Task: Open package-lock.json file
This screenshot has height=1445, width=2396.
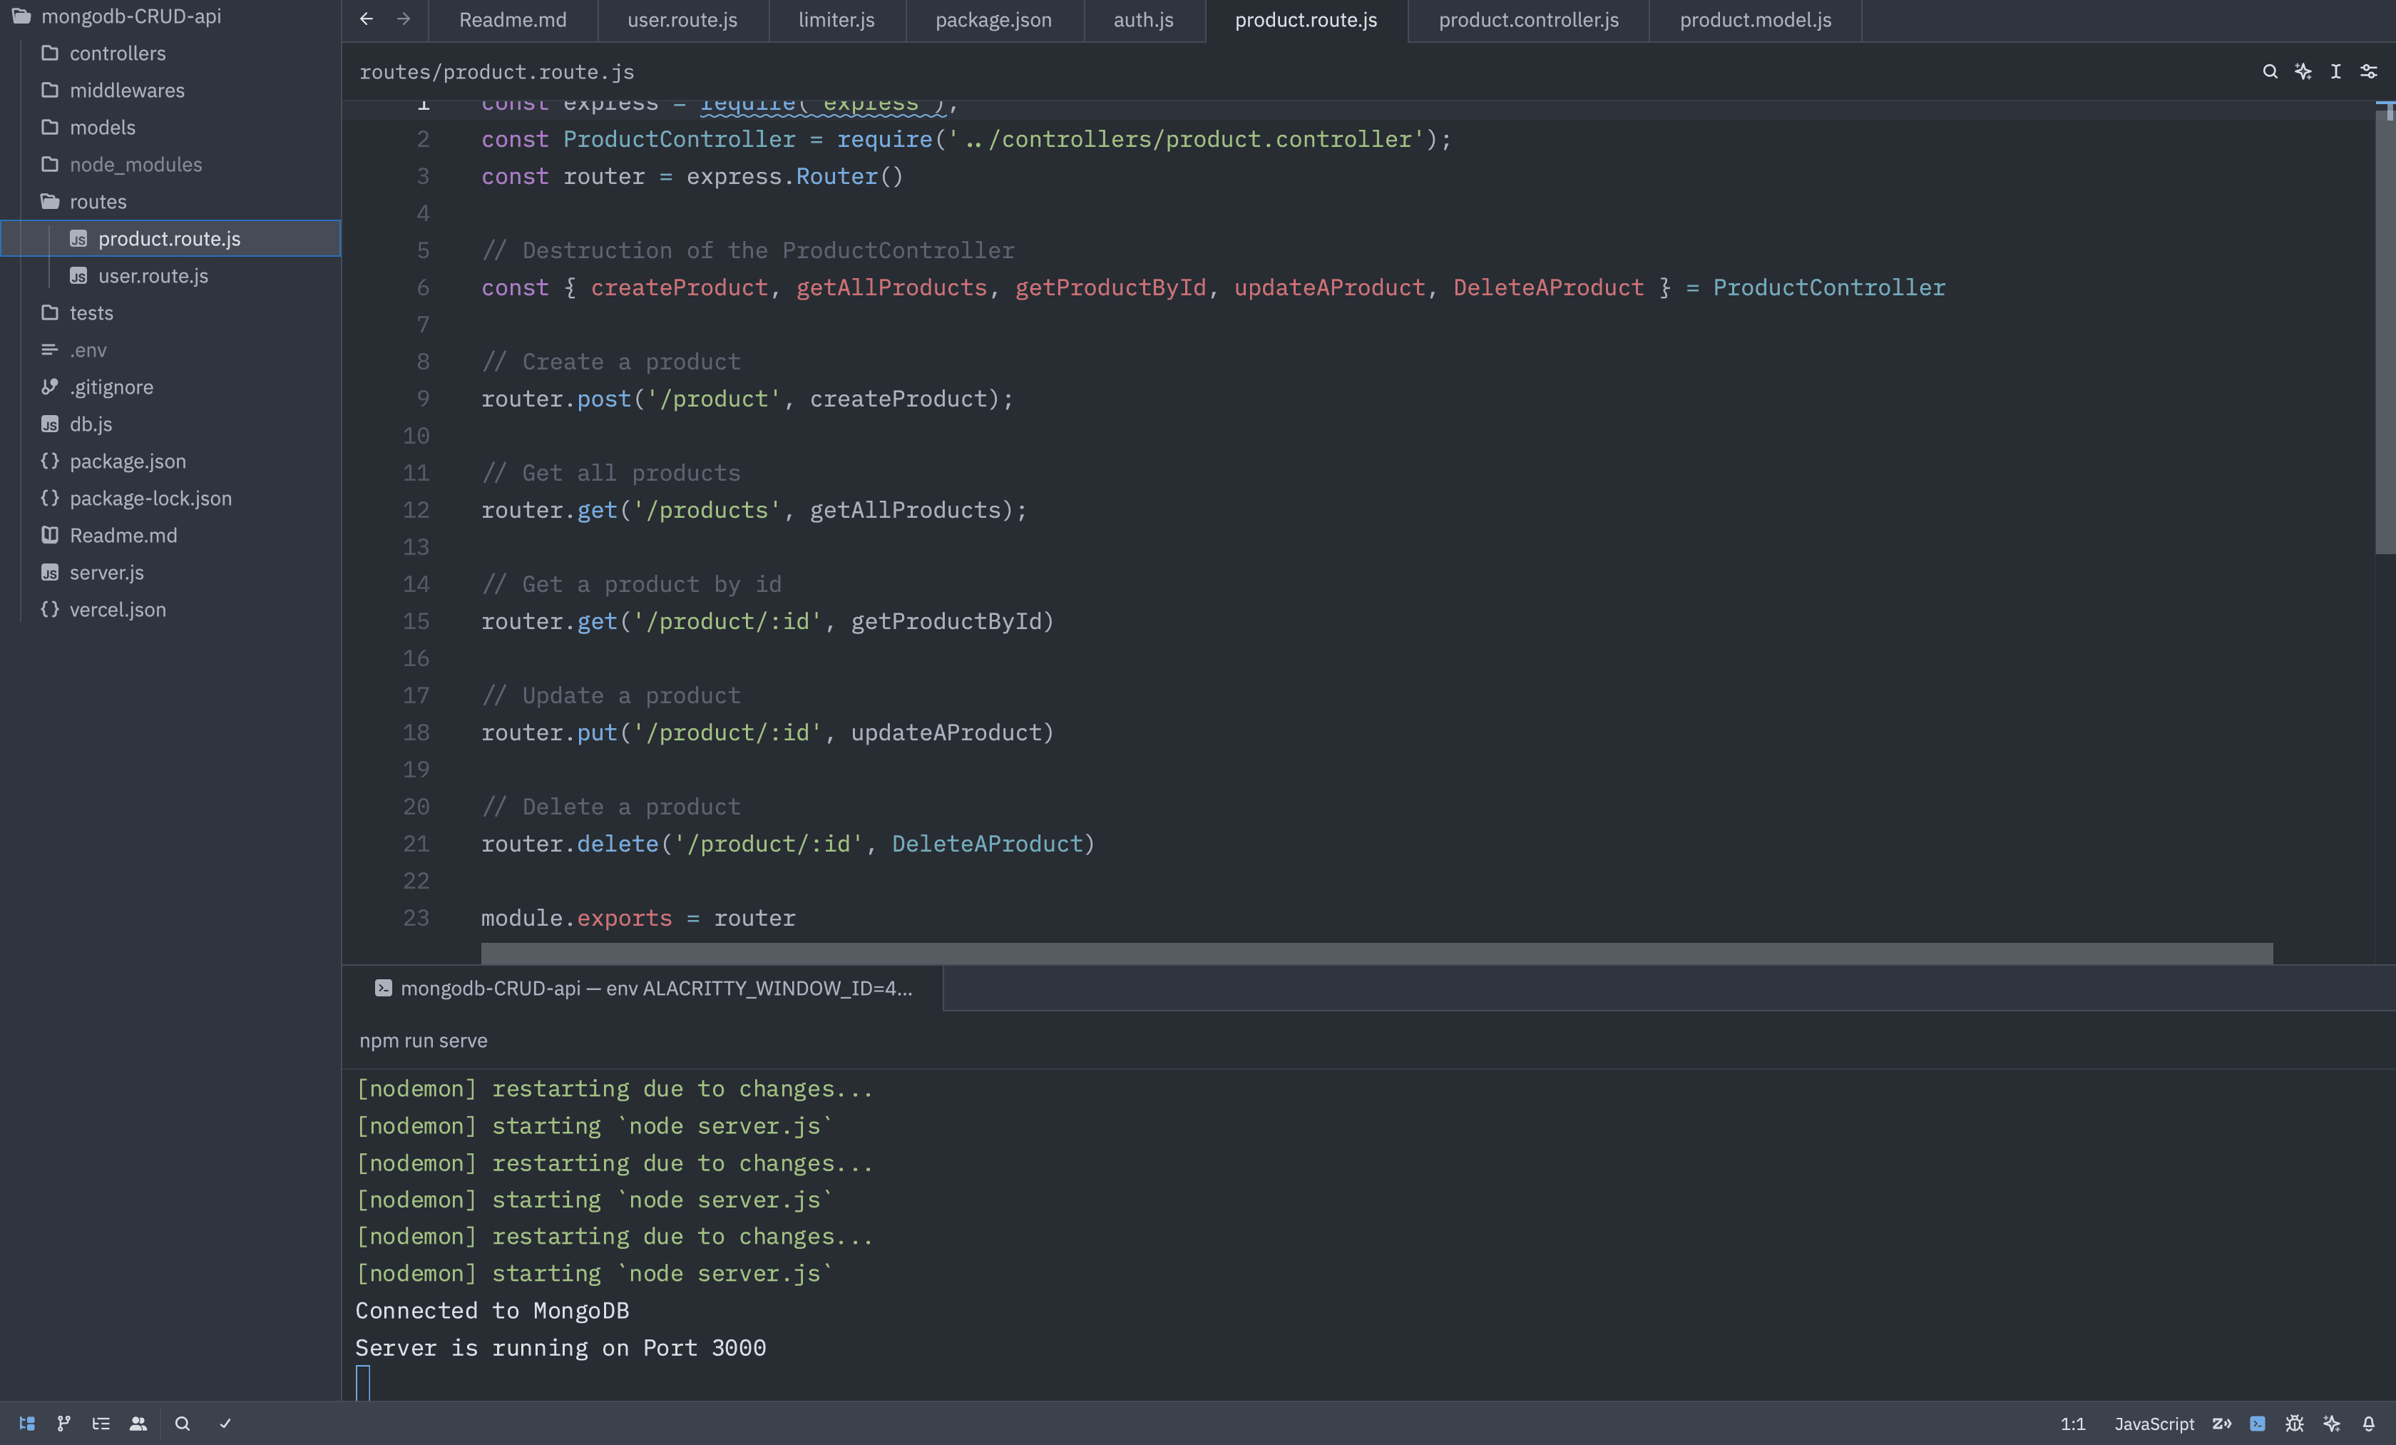Action: pos(170,497)
